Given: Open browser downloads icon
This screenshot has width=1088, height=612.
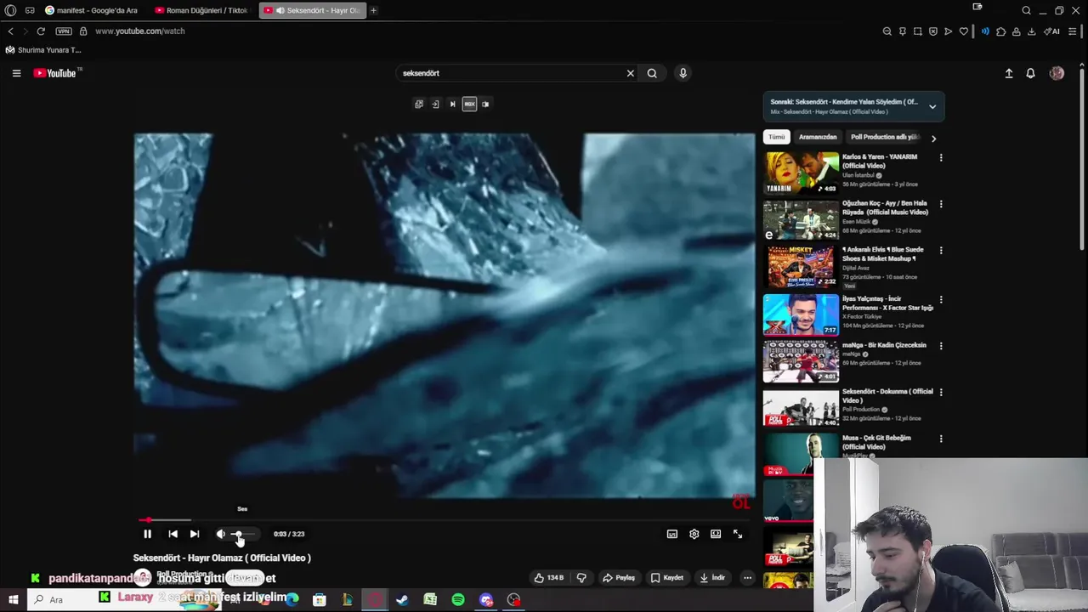Looking at the screenshot, I should (1031, 31).
